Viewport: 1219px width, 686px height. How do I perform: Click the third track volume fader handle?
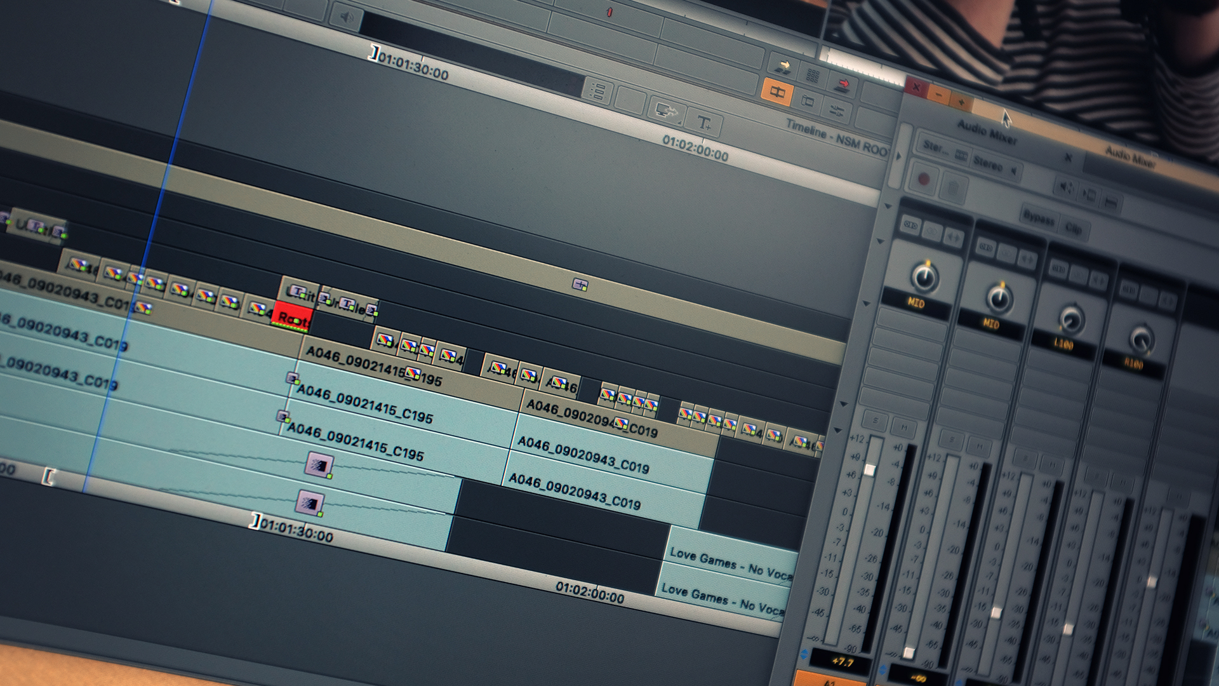[x=996, y=612]
